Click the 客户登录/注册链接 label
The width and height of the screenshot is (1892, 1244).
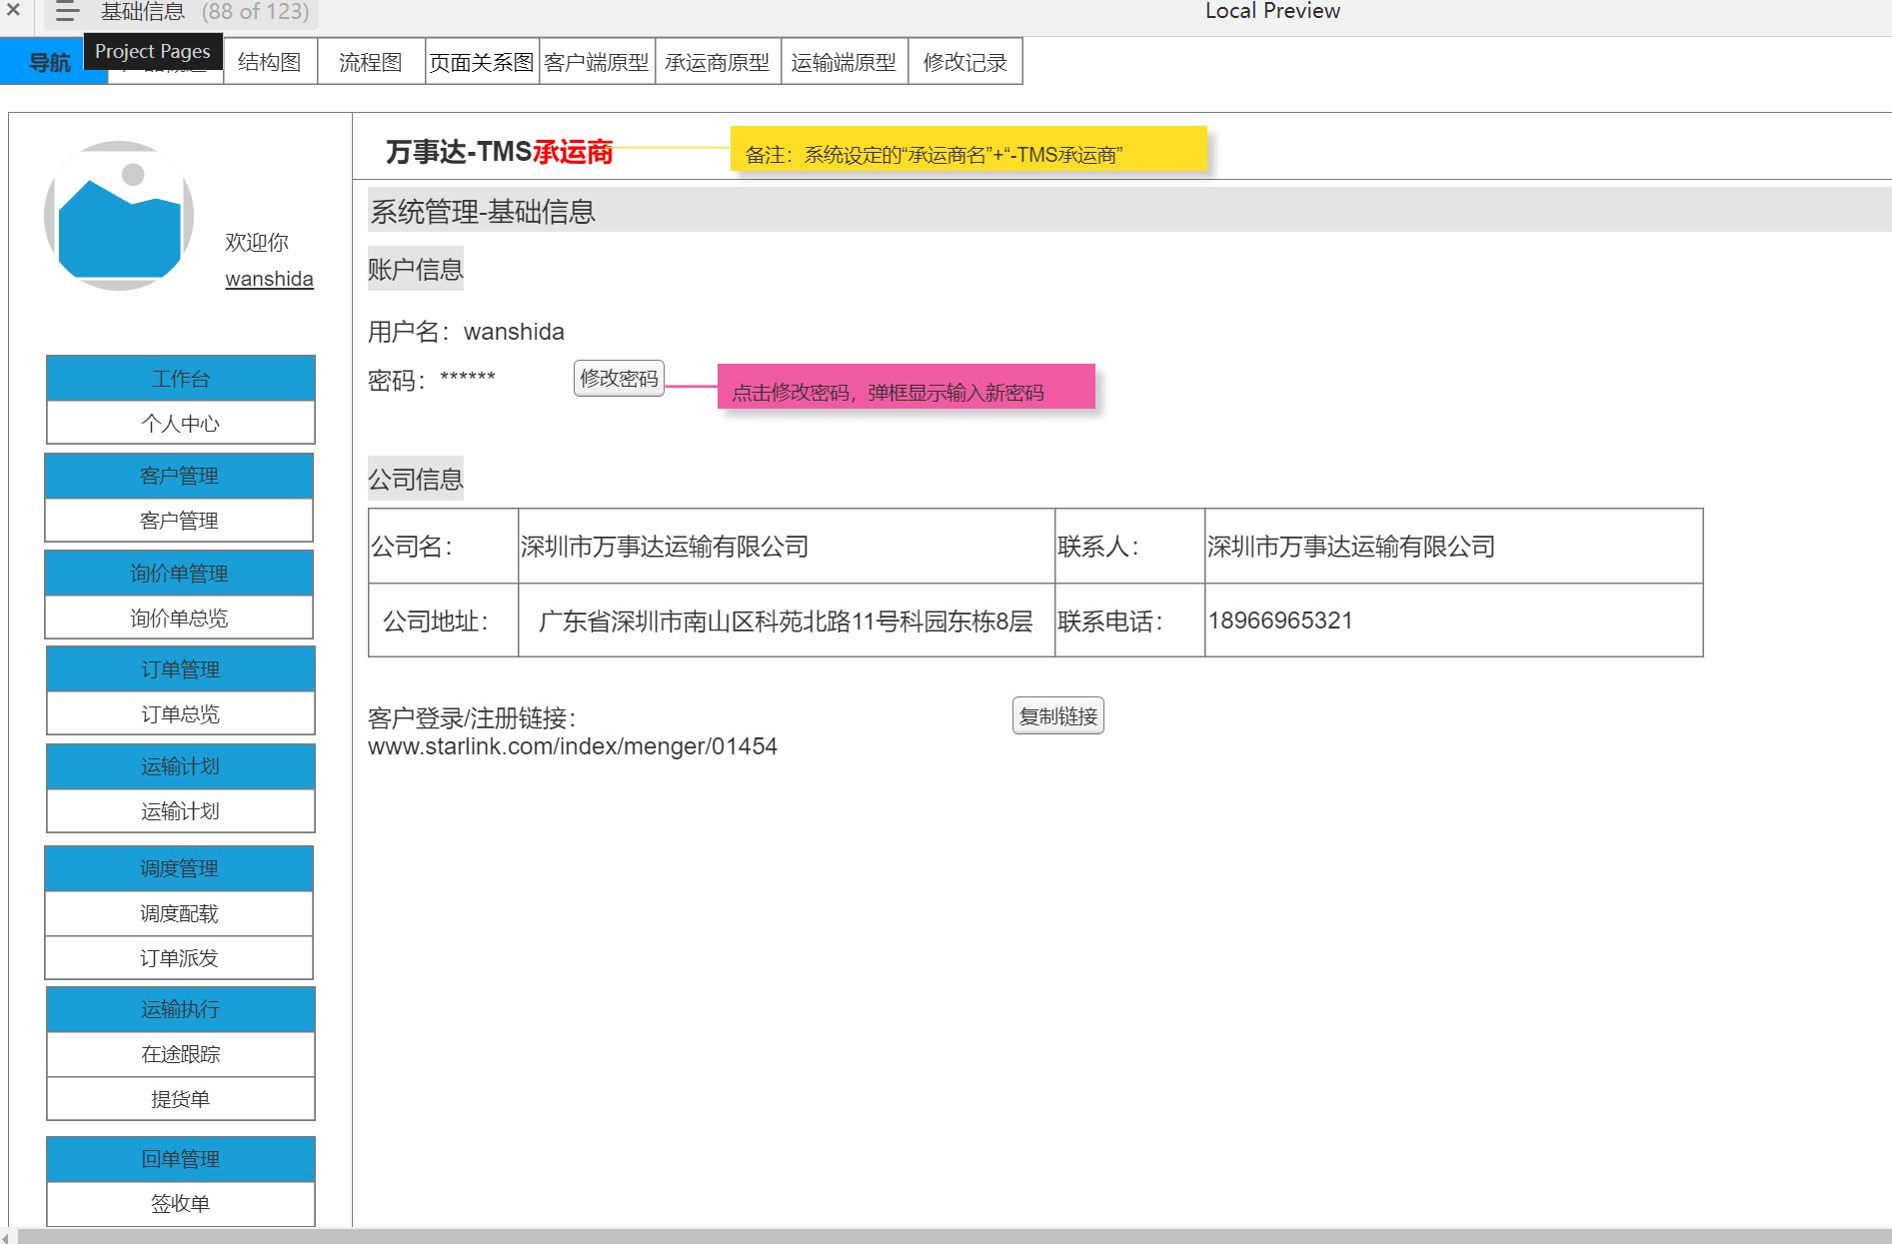473,717
